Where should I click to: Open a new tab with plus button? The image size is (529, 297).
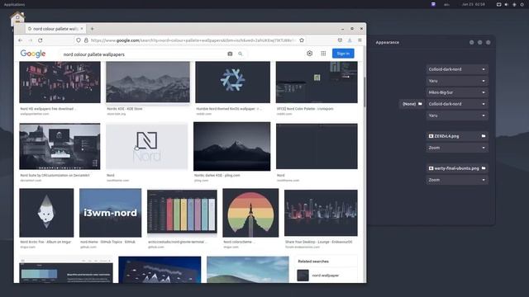pyautogui.click(x=92, y=29)
